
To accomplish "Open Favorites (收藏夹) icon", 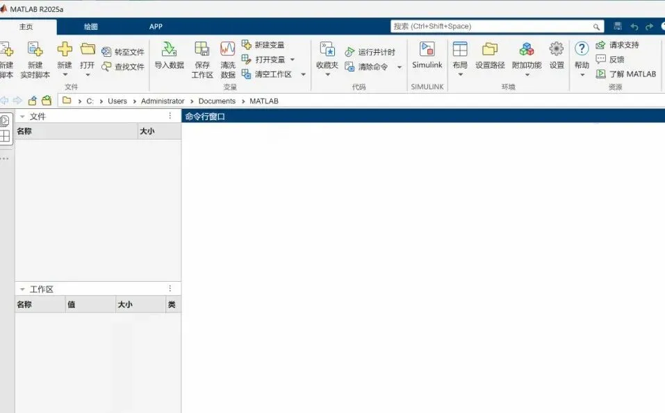I will [x=327, y=49].
